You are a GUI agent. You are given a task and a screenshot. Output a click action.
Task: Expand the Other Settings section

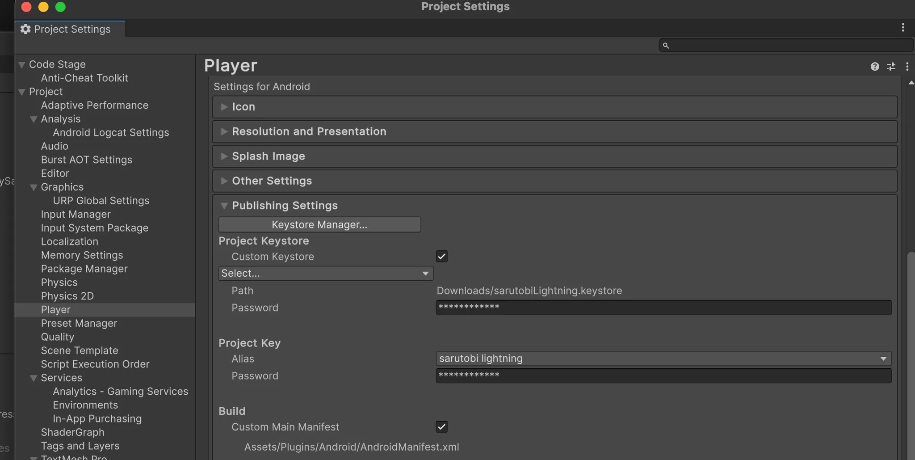point(554,181)
